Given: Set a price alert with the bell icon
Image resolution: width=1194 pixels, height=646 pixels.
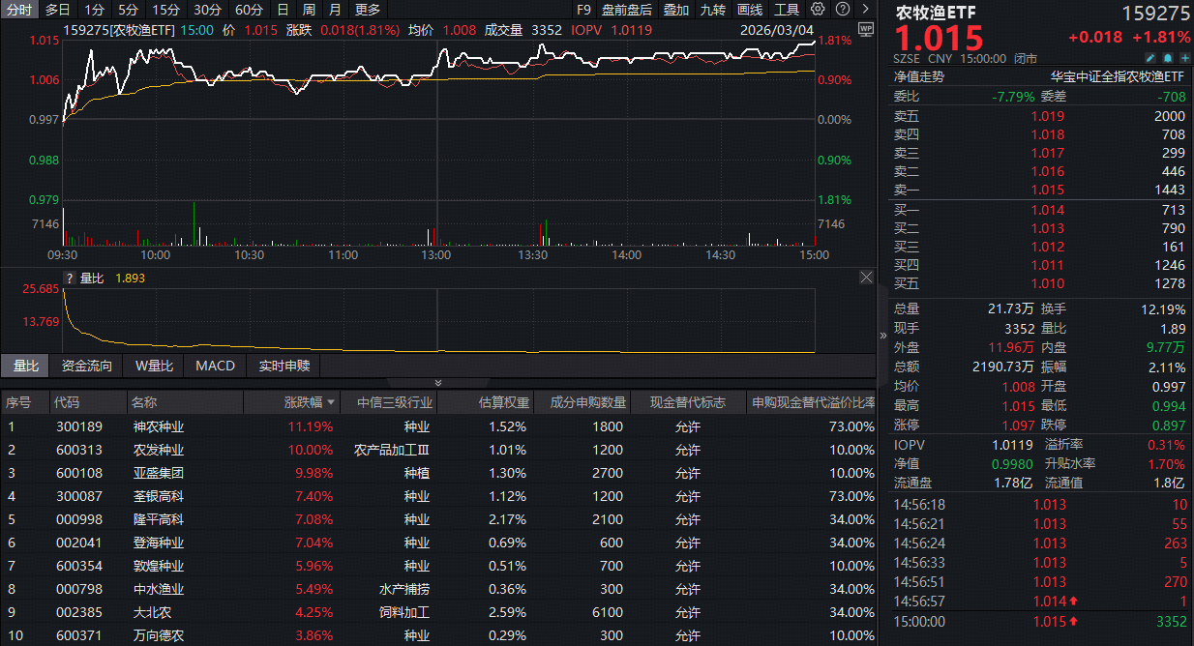Looking at the screenshot, I should [1168, 58].
